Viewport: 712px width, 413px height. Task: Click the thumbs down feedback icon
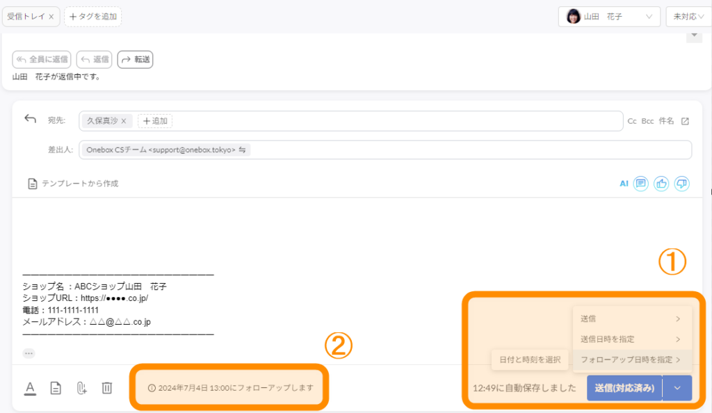(x=682, y=184)
